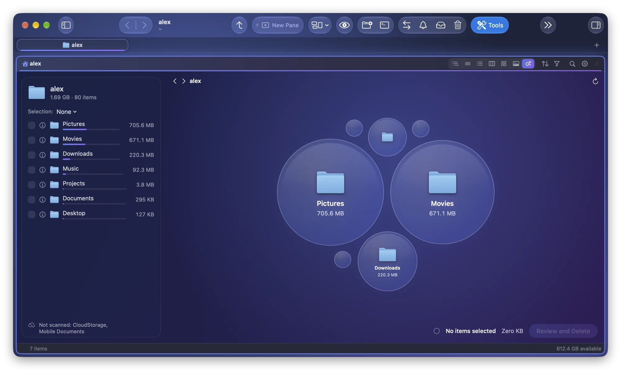This screenshot has width=621, height=370.
Task: Check the Pictures folder checkbox
Action: (x=31, y=125)
